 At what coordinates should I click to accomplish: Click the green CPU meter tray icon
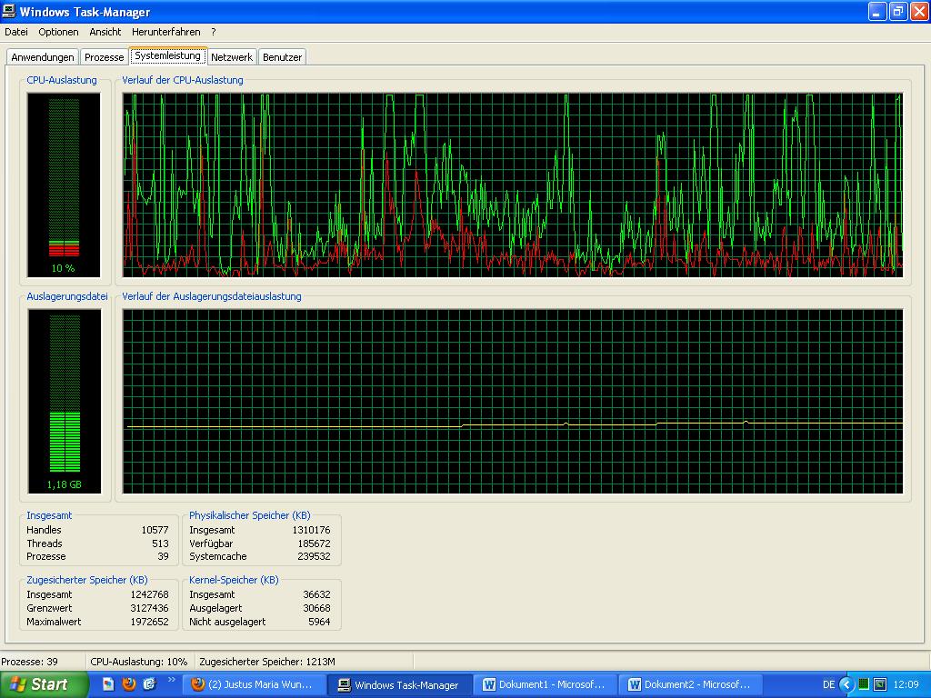point(864,684)
